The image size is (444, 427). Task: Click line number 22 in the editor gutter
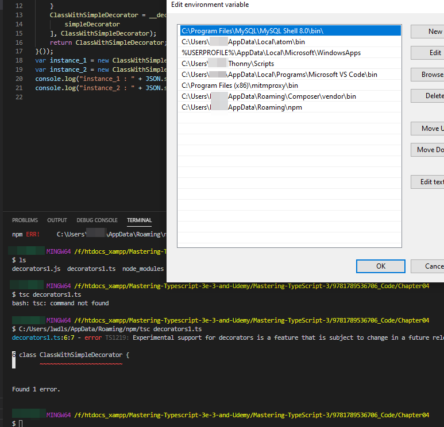tap(19, 97)
